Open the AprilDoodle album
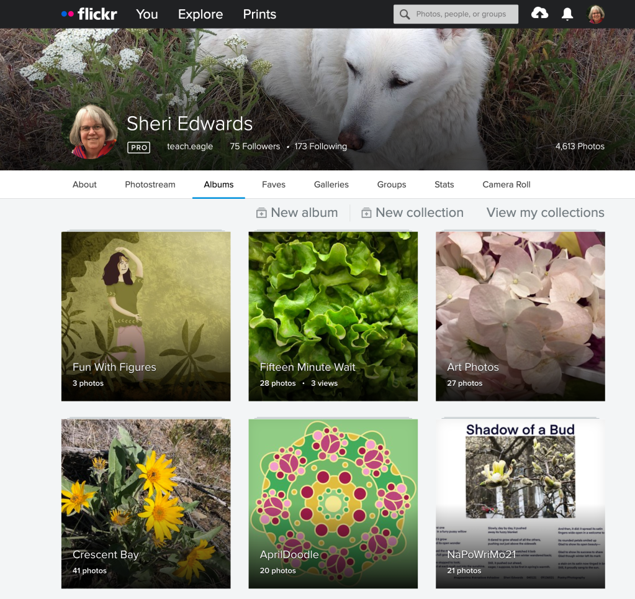Image resolution: width=635 pixels, height=599 pixels. [333, 503]
